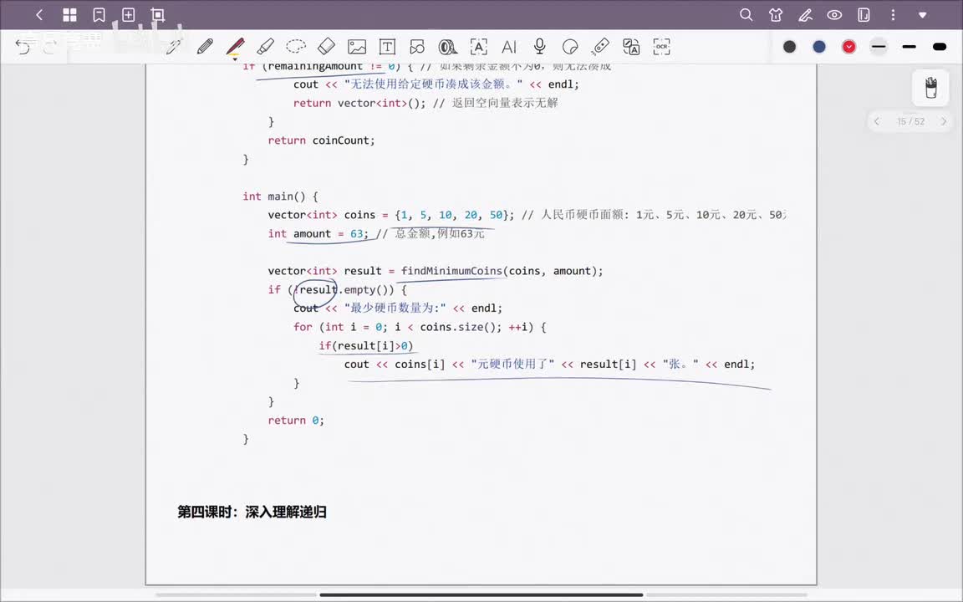Screen dimensions: 963x602
Task: Select the thinnest stroke width
Action: point(879,47)
